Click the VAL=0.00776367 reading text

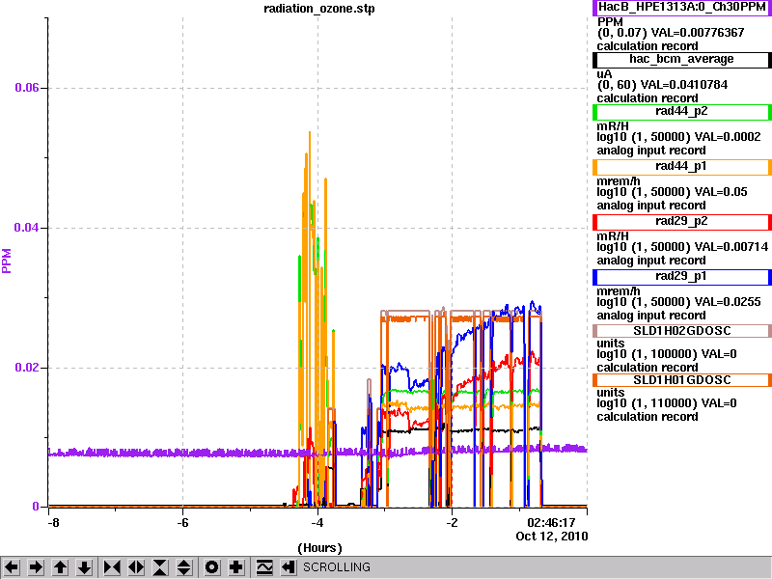click(698, 33)
